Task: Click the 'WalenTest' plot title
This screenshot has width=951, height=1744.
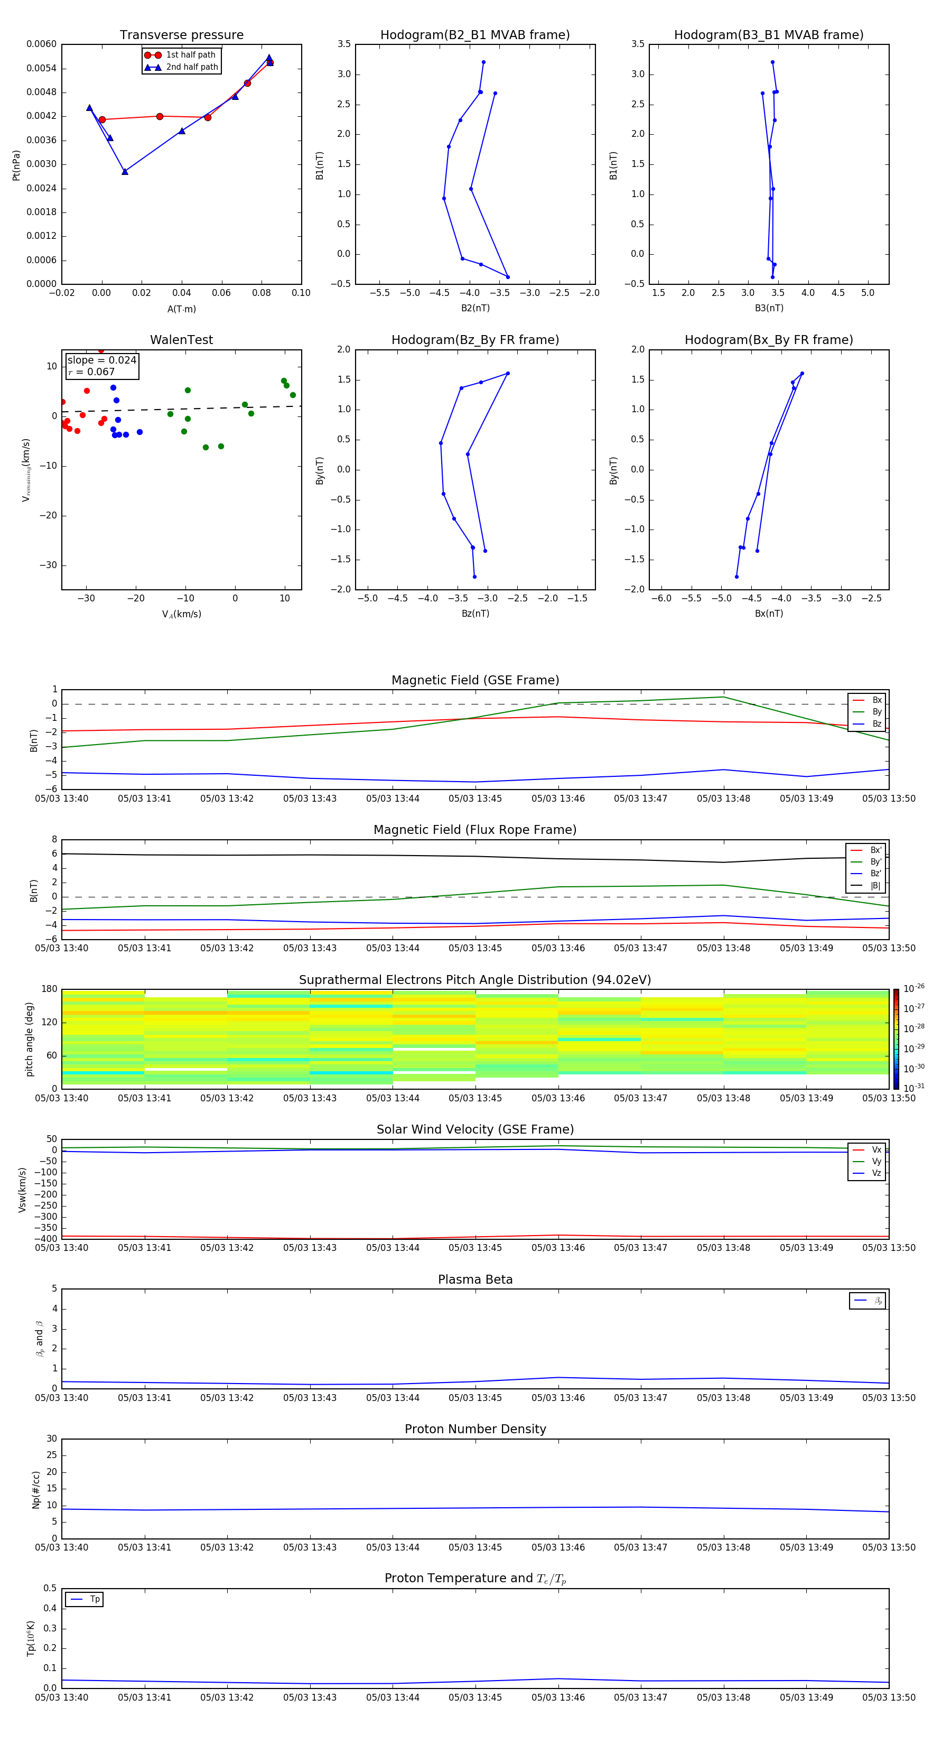Action: coord(181,340)
